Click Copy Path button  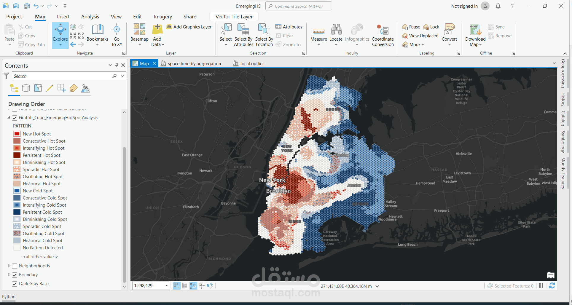coord(31,45)
